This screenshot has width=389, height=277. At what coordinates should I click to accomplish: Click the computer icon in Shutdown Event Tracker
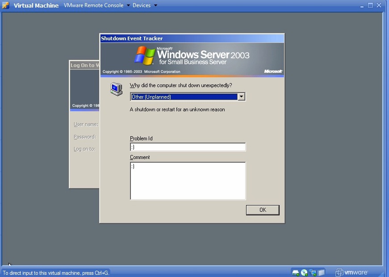(117, 89)
